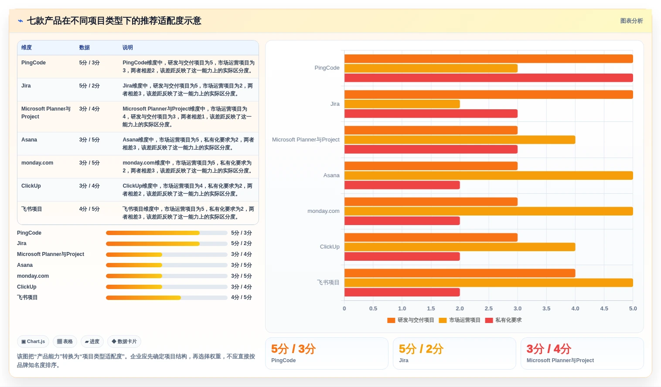Screen dimensions: 661x387
Task: Select the 数据卡片 tag chip
Action: [x=124, y=342]
